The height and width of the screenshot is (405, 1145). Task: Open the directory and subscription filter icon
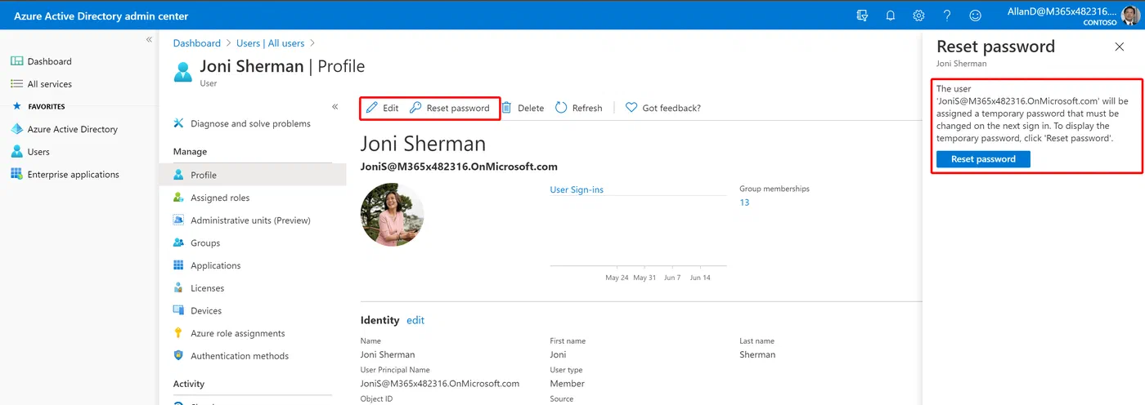pos(862,16)
